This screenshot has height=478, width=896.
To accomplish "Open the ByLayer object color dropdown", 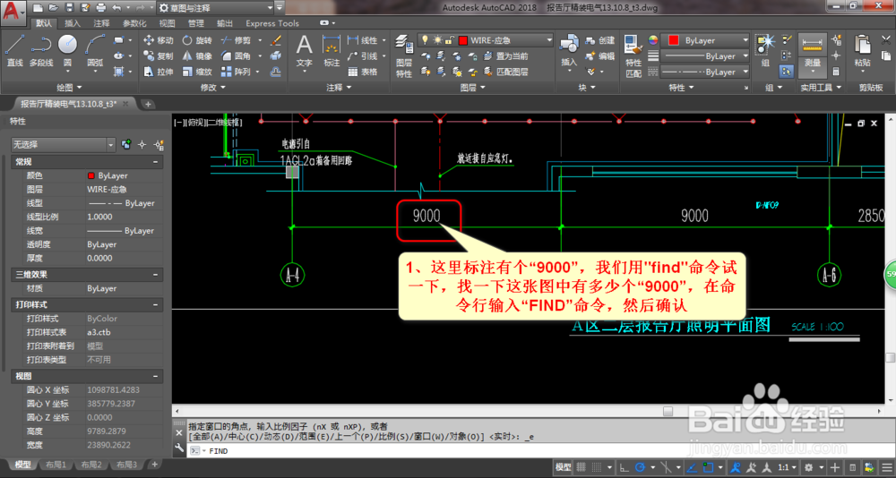I will coord(705,40).
